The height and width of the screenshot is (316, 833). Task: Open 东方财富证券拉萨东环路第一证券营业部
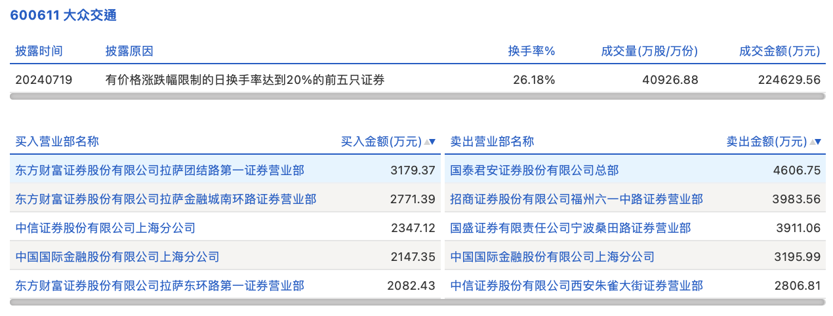(159, 286)
